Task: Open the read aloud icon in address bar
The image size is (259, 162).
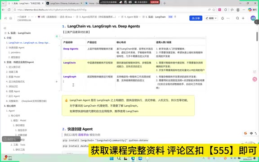Action: (209, 10)
